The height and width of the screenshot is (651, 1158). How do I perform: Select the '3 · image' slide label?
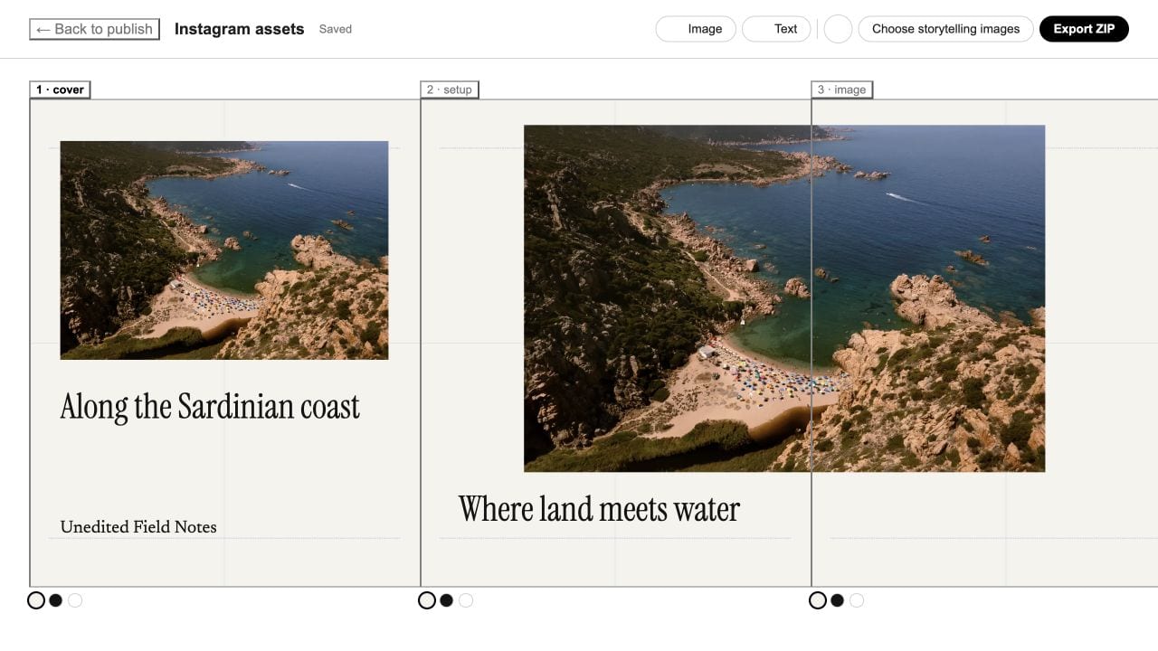[841, 90]
